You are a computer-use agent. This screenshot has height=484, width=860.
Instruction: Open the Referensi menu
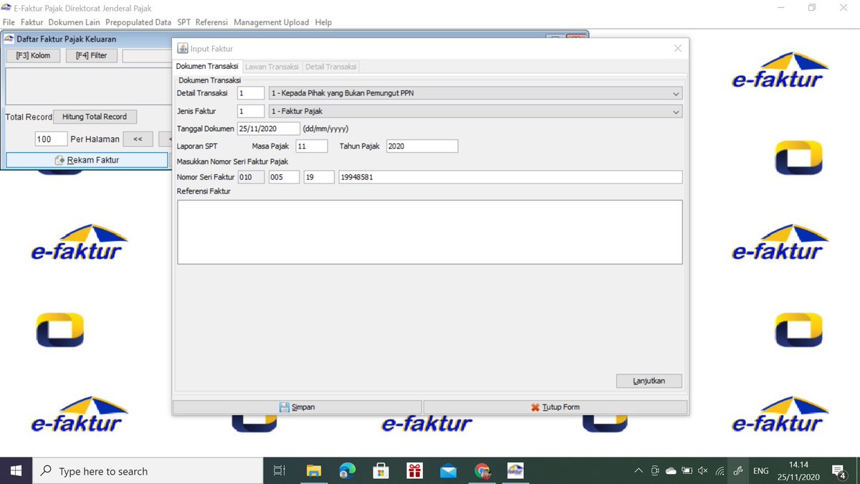coord(212,22)
